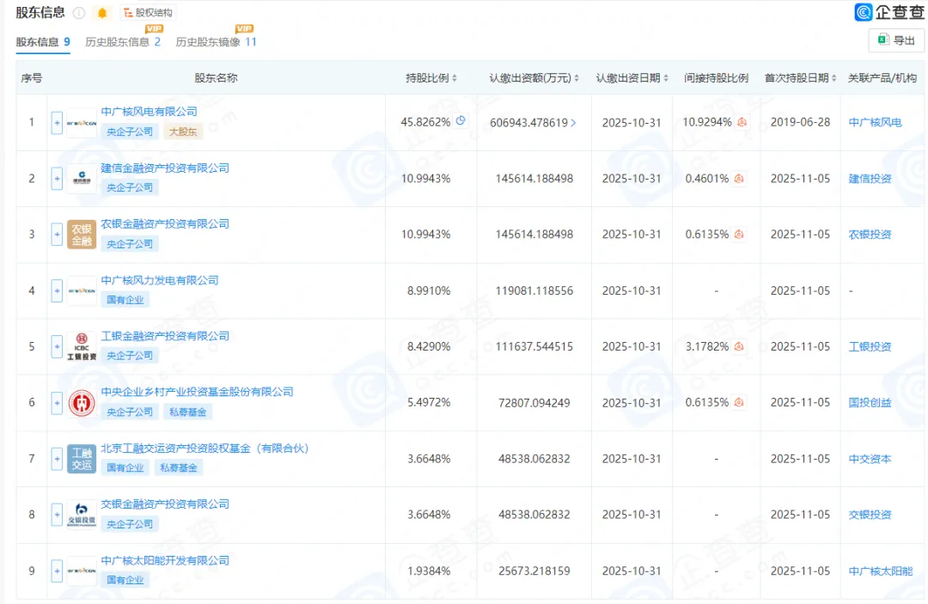Screen dimensions: 928x604
Task: Click 中广核风电 logo in the first row
Action: point(82,122)
